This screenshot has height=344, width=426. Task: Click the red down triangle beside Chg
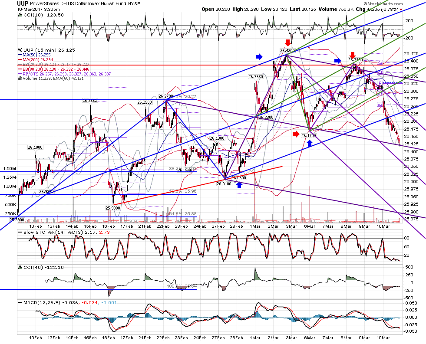(x=401, y=10)
